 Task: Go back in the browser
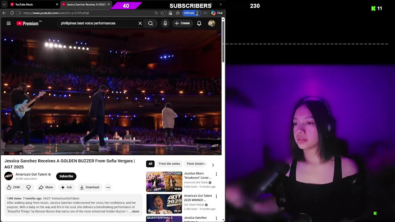click(4, 13)
